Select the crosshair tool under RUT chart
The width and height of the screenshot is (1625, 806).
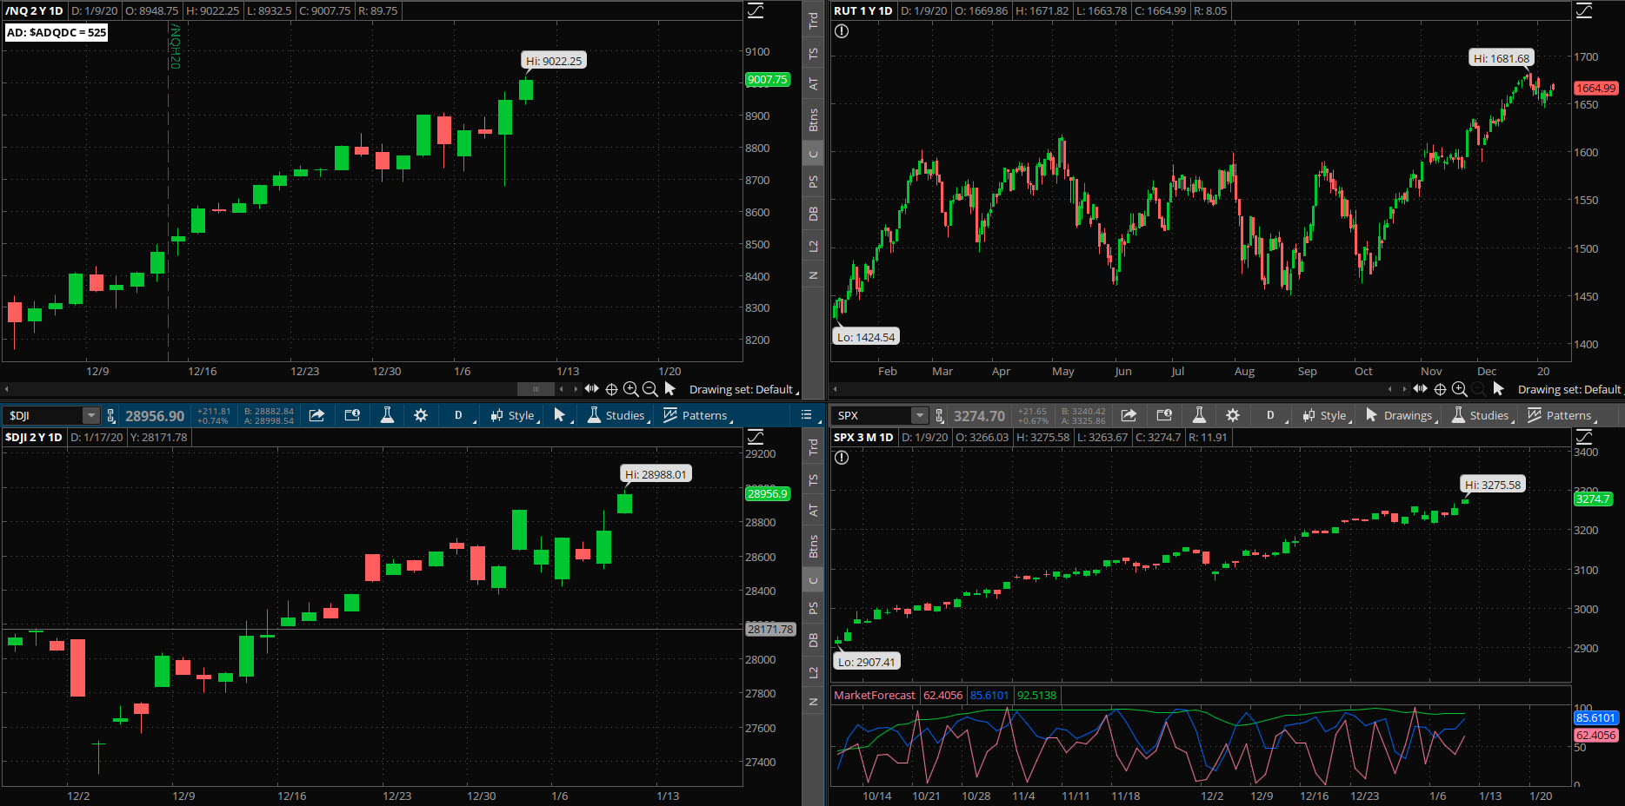pos(1440,389)
